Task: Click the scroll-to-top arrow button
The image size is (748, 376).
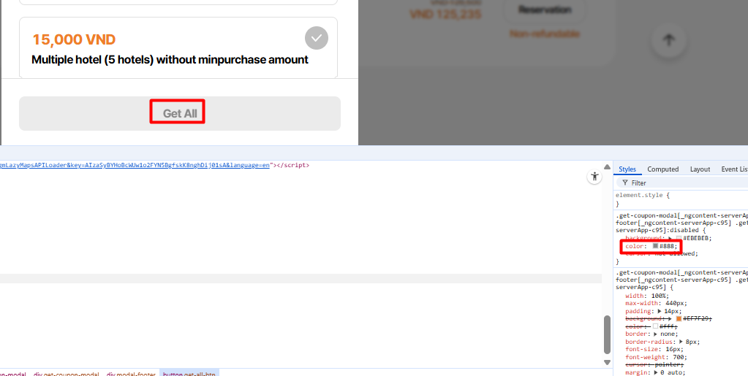Action: (669, 40)
